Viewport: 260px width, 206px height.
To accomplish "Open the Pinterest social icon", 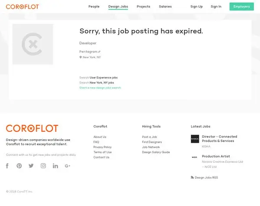I will [x=19, y=166].
